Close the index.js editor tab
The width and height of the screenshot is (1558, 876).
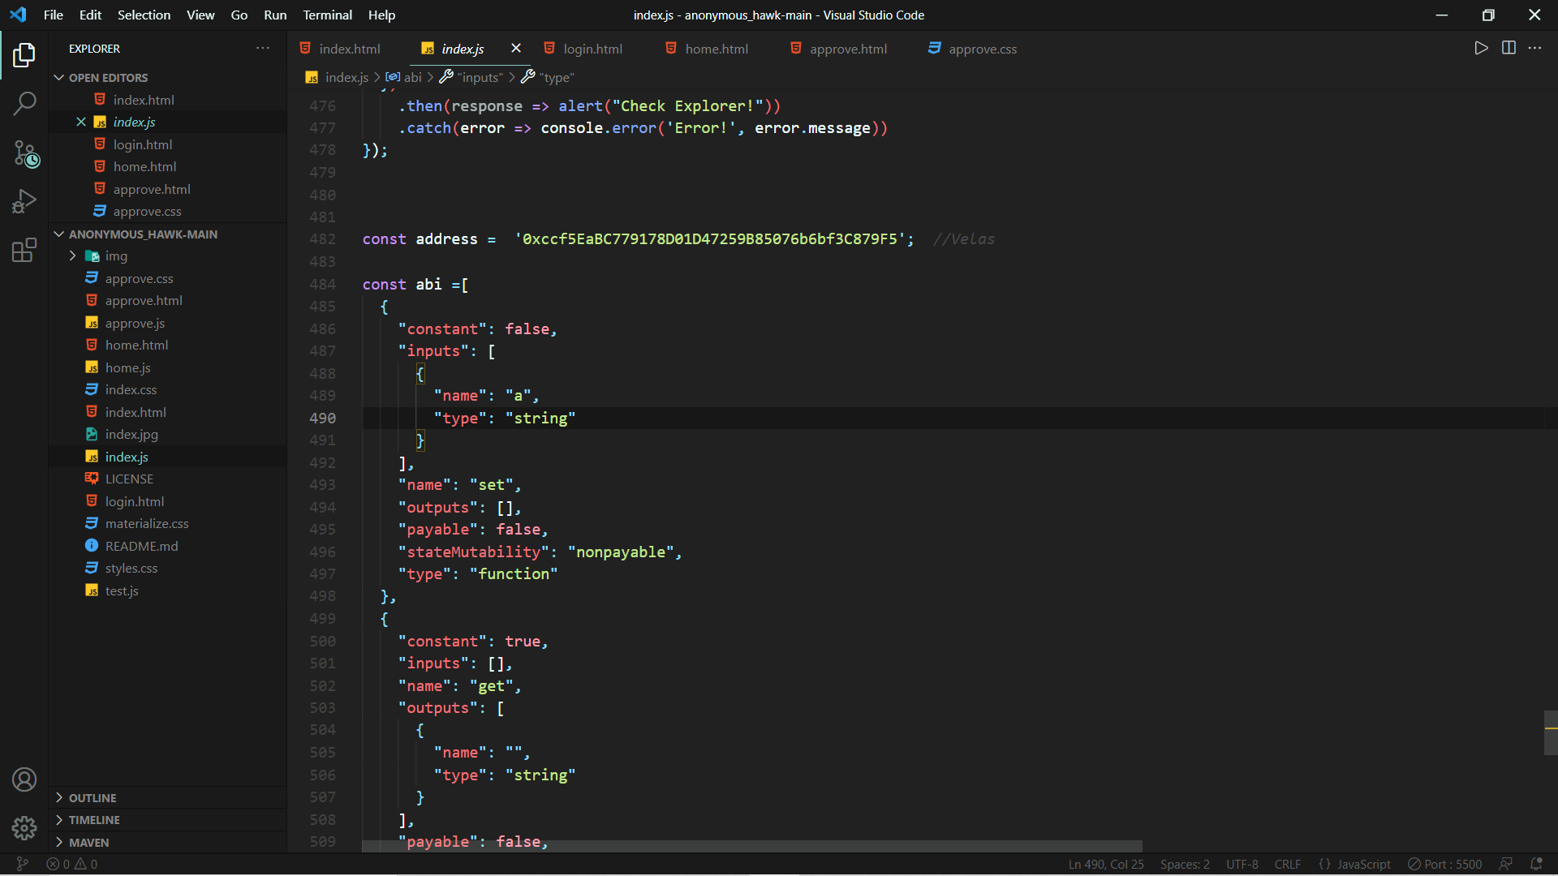pyautogui.click(x=515, y=48)
